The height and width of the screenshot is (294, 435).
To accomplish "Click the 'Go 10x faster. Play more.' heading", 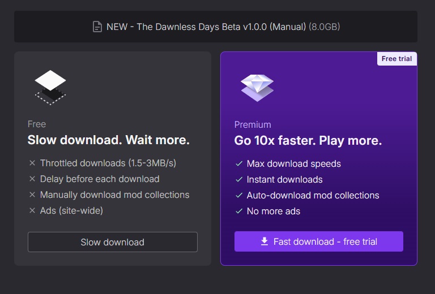I will [308, 141].
